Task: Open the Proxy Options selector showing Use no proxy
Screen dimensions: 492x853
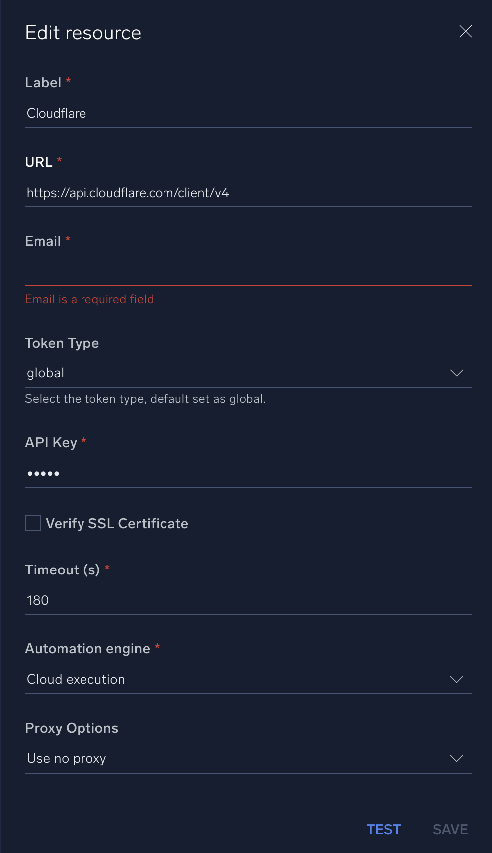Action: (x=248, y=758)
